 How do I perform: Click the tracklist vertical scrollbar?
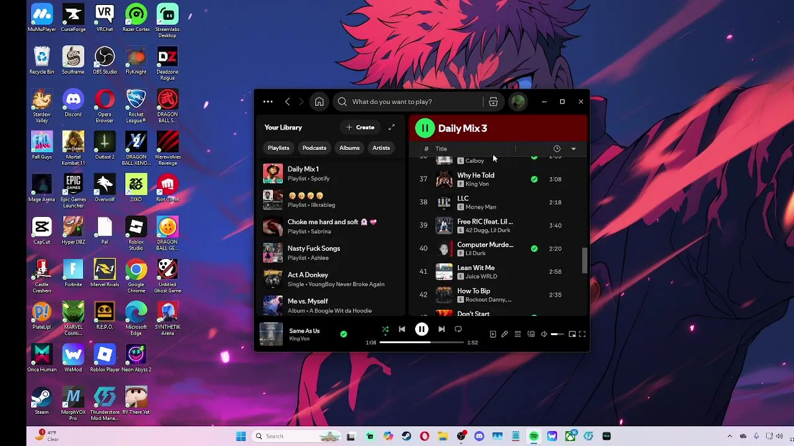[x=584, y=260]
